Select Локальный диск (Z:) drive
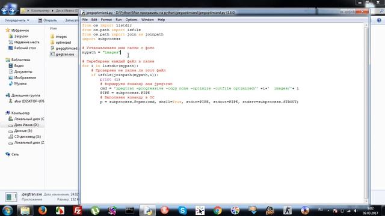The height and width of the screenshot is (216, 385). click(x=26, y=143)
